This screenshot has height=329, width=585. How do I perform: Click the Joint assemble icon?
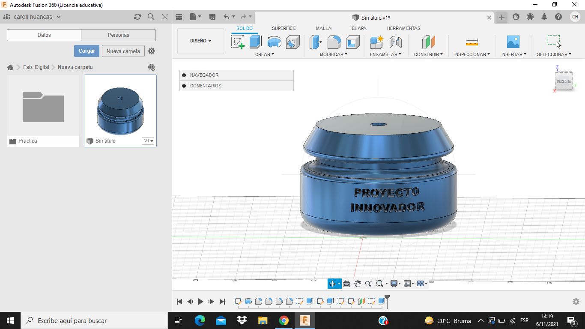395,42
